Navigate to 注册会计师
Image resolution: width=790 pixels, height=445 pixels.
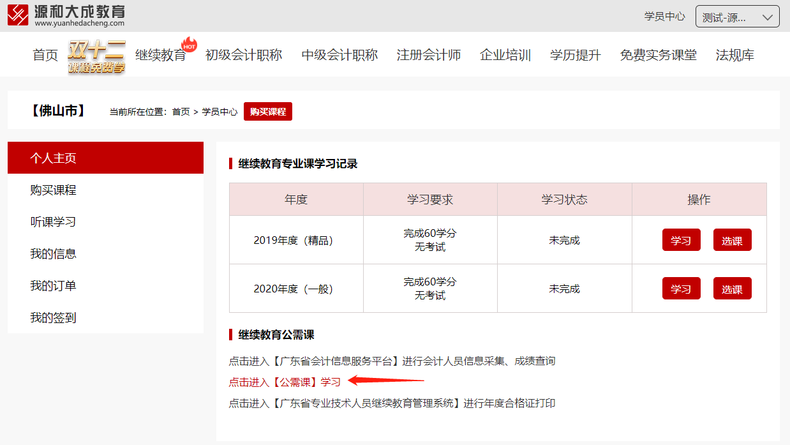(x=429, y=56)
